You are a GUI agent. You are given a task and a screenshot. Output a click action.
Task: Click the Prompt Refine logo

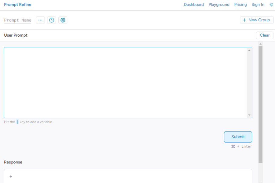pos(17,4)
